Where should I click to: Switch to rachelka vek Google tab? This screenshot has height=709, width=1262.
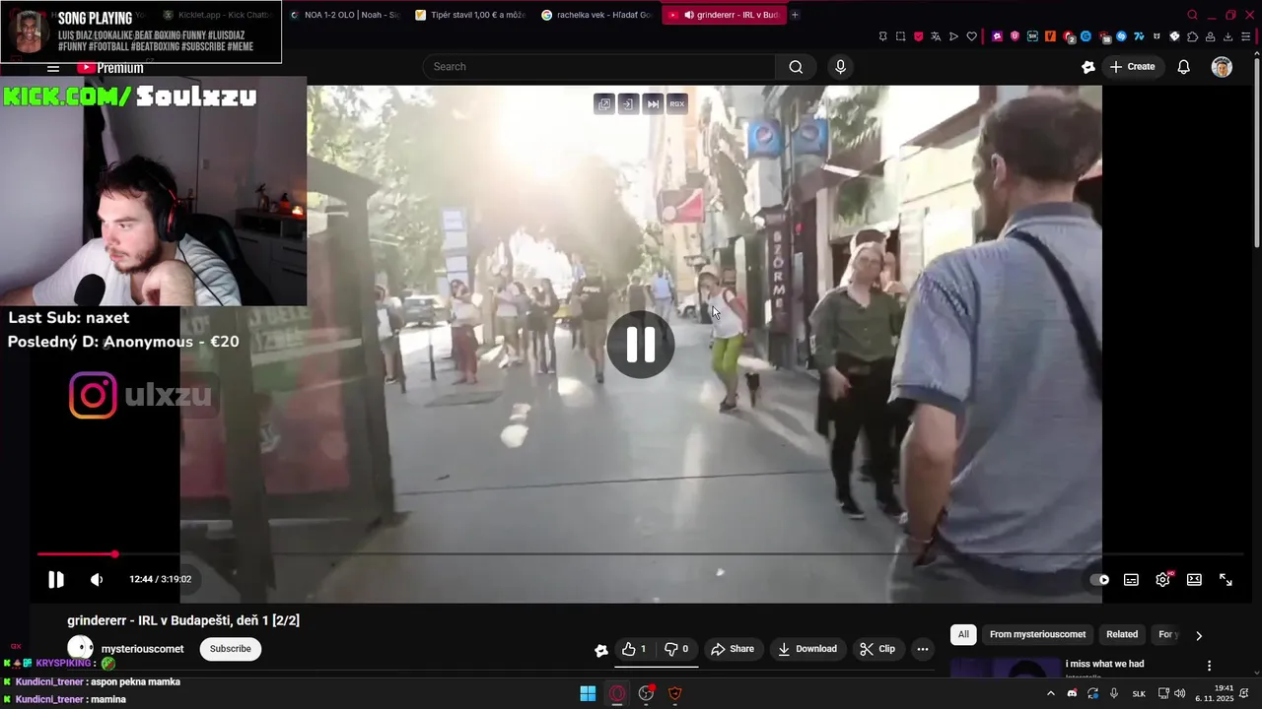point(596,15)
